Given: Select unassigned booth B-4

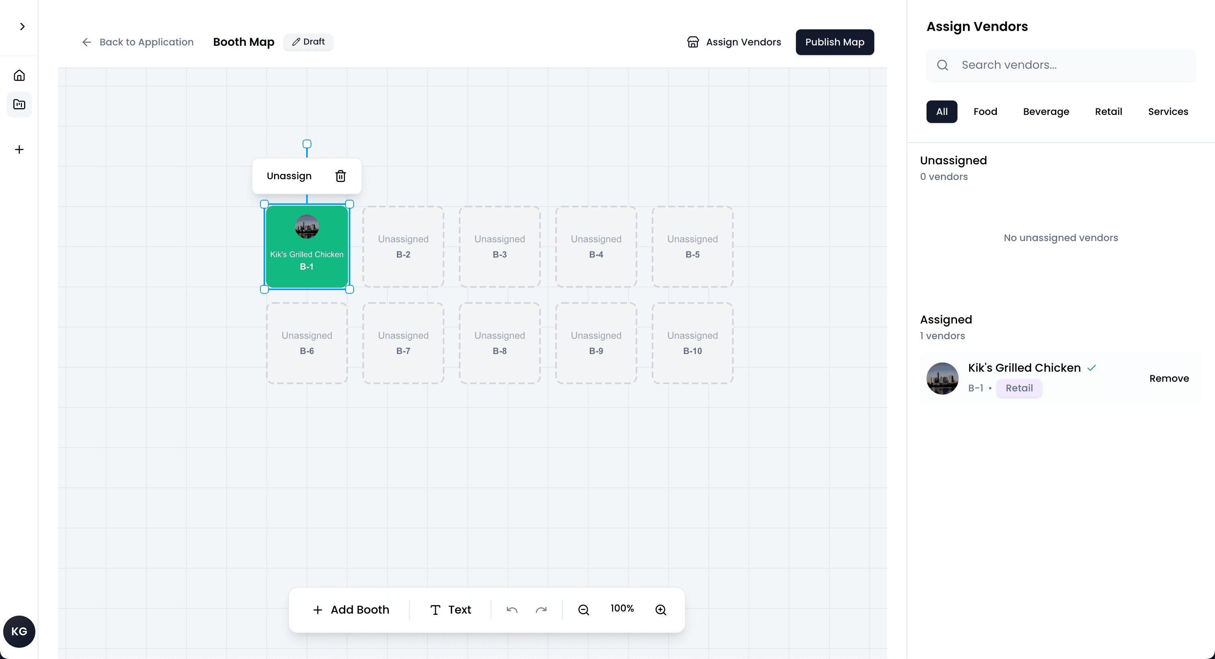Looking at the screenshot, I should 596,247.
